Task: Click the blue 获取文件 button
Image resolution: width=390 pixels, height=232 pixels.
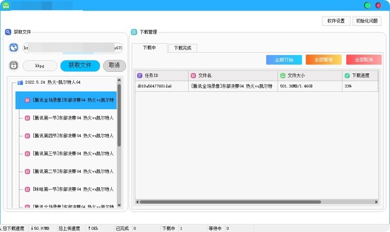Action: (x=80, y=66)
